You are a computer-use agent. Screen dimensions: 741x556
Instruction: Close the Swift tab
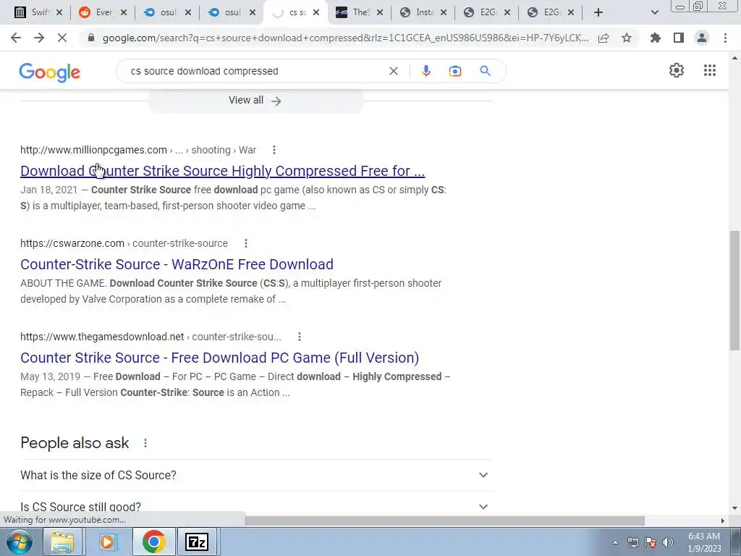[x=59, y=12]
